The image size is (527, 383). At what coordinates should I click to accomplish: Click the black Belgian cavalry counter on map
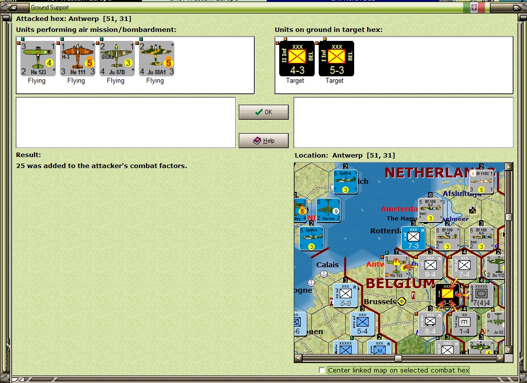(447, 295)
